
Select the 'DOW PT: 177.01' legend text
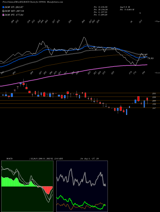coord(14,15)
